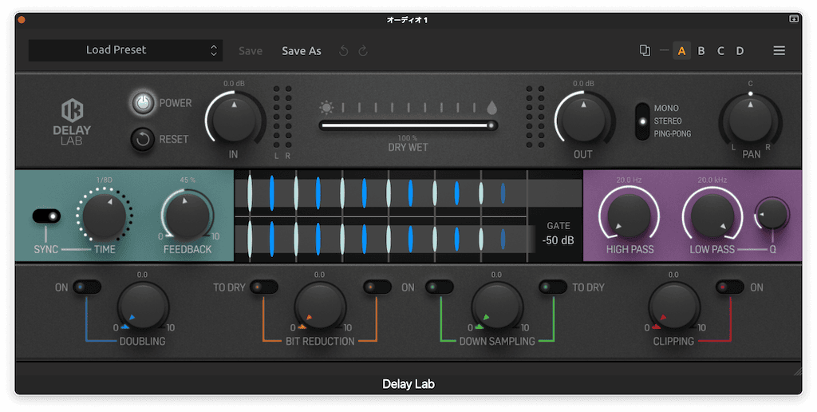Click the BIT REDUCTION knob
Viewport: 817px width, 412px height.
320,307
